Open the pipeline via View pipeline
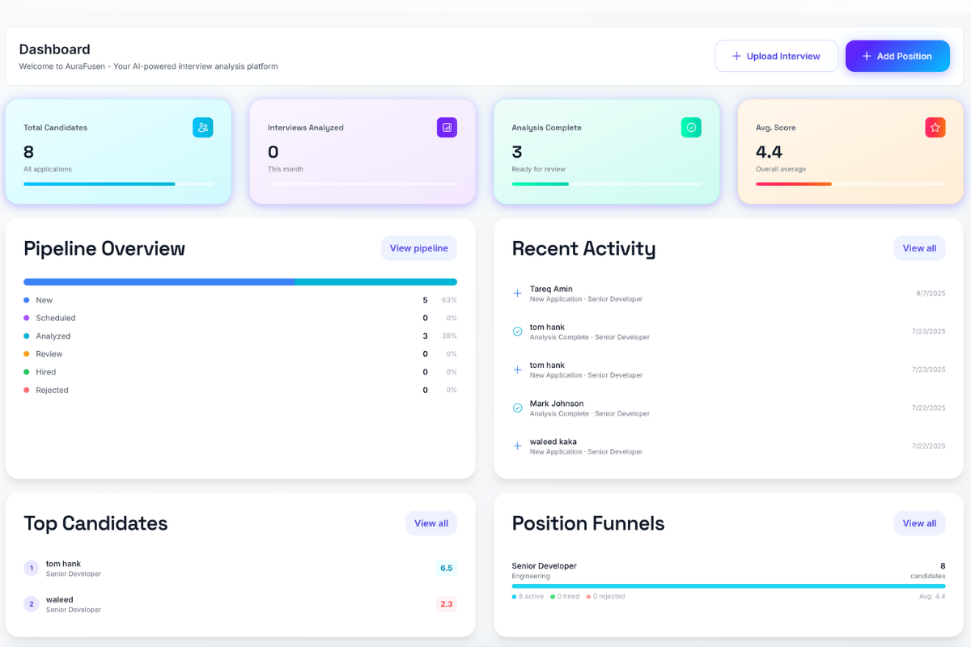Viewport: 971px width, 647px height. click(x=418, y=248)
